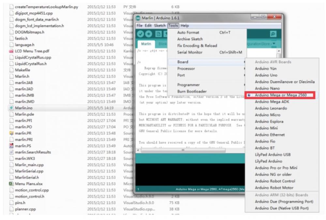326x220 pixels.
Task: Select Archive Sketch in Tools menu
Action: (207, 39)
